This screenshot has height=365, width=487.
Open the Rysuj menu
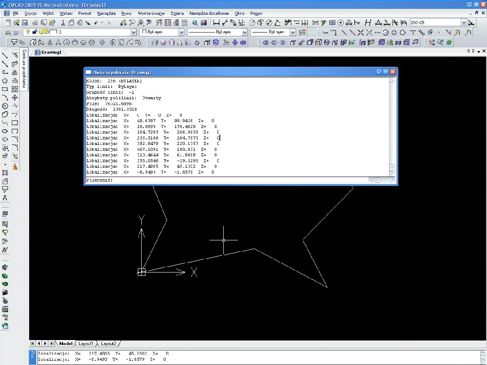click(126, 14)
